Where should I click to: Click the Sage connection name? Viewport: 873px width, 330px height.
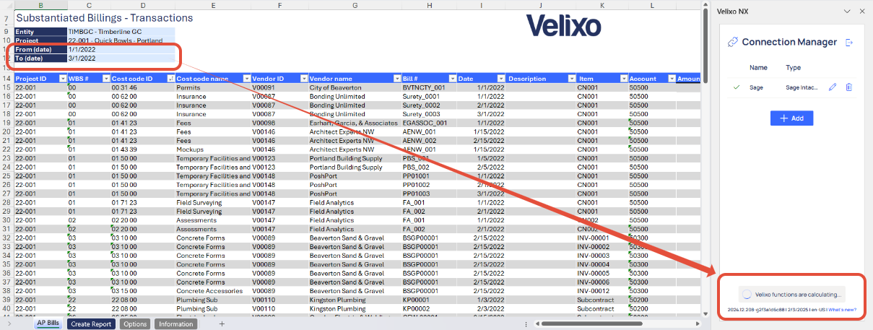(x=757, y=87)
